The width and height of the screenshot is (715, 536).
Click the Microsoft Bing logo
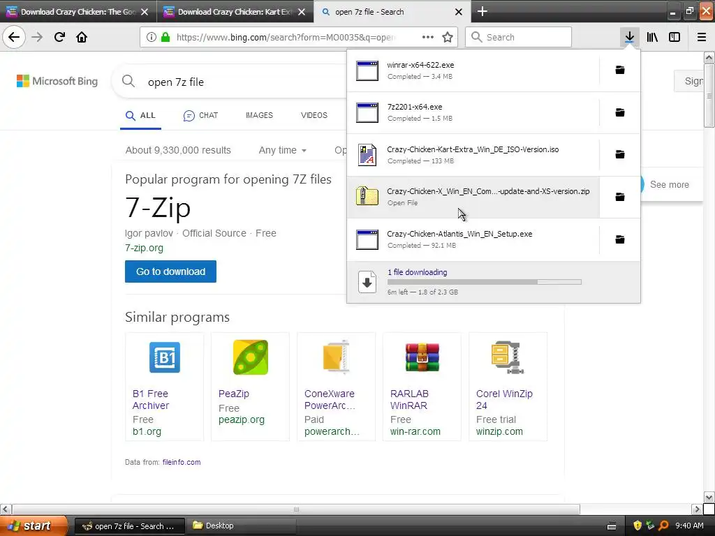pyautogui.click(x=57, y=81)
